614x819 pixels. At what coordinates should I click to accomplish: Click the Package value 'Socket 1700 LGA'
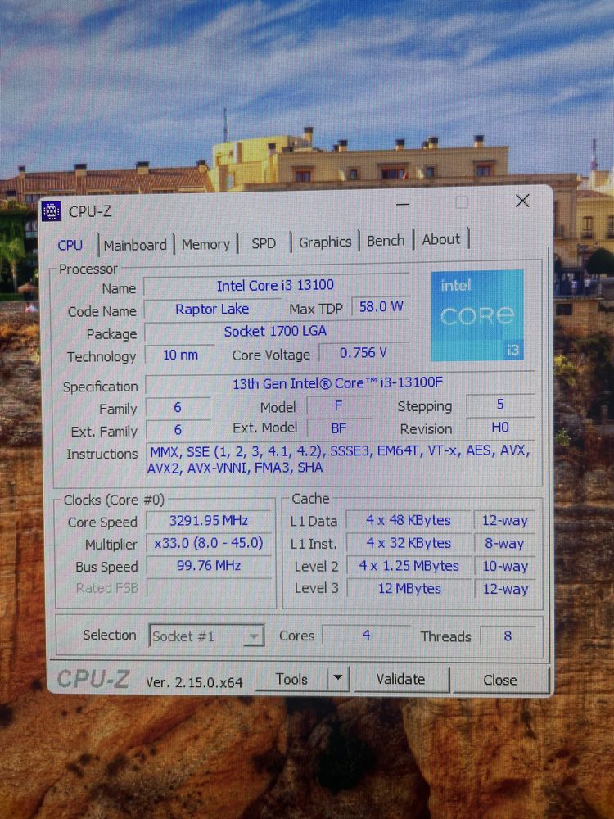click(275, 331)
